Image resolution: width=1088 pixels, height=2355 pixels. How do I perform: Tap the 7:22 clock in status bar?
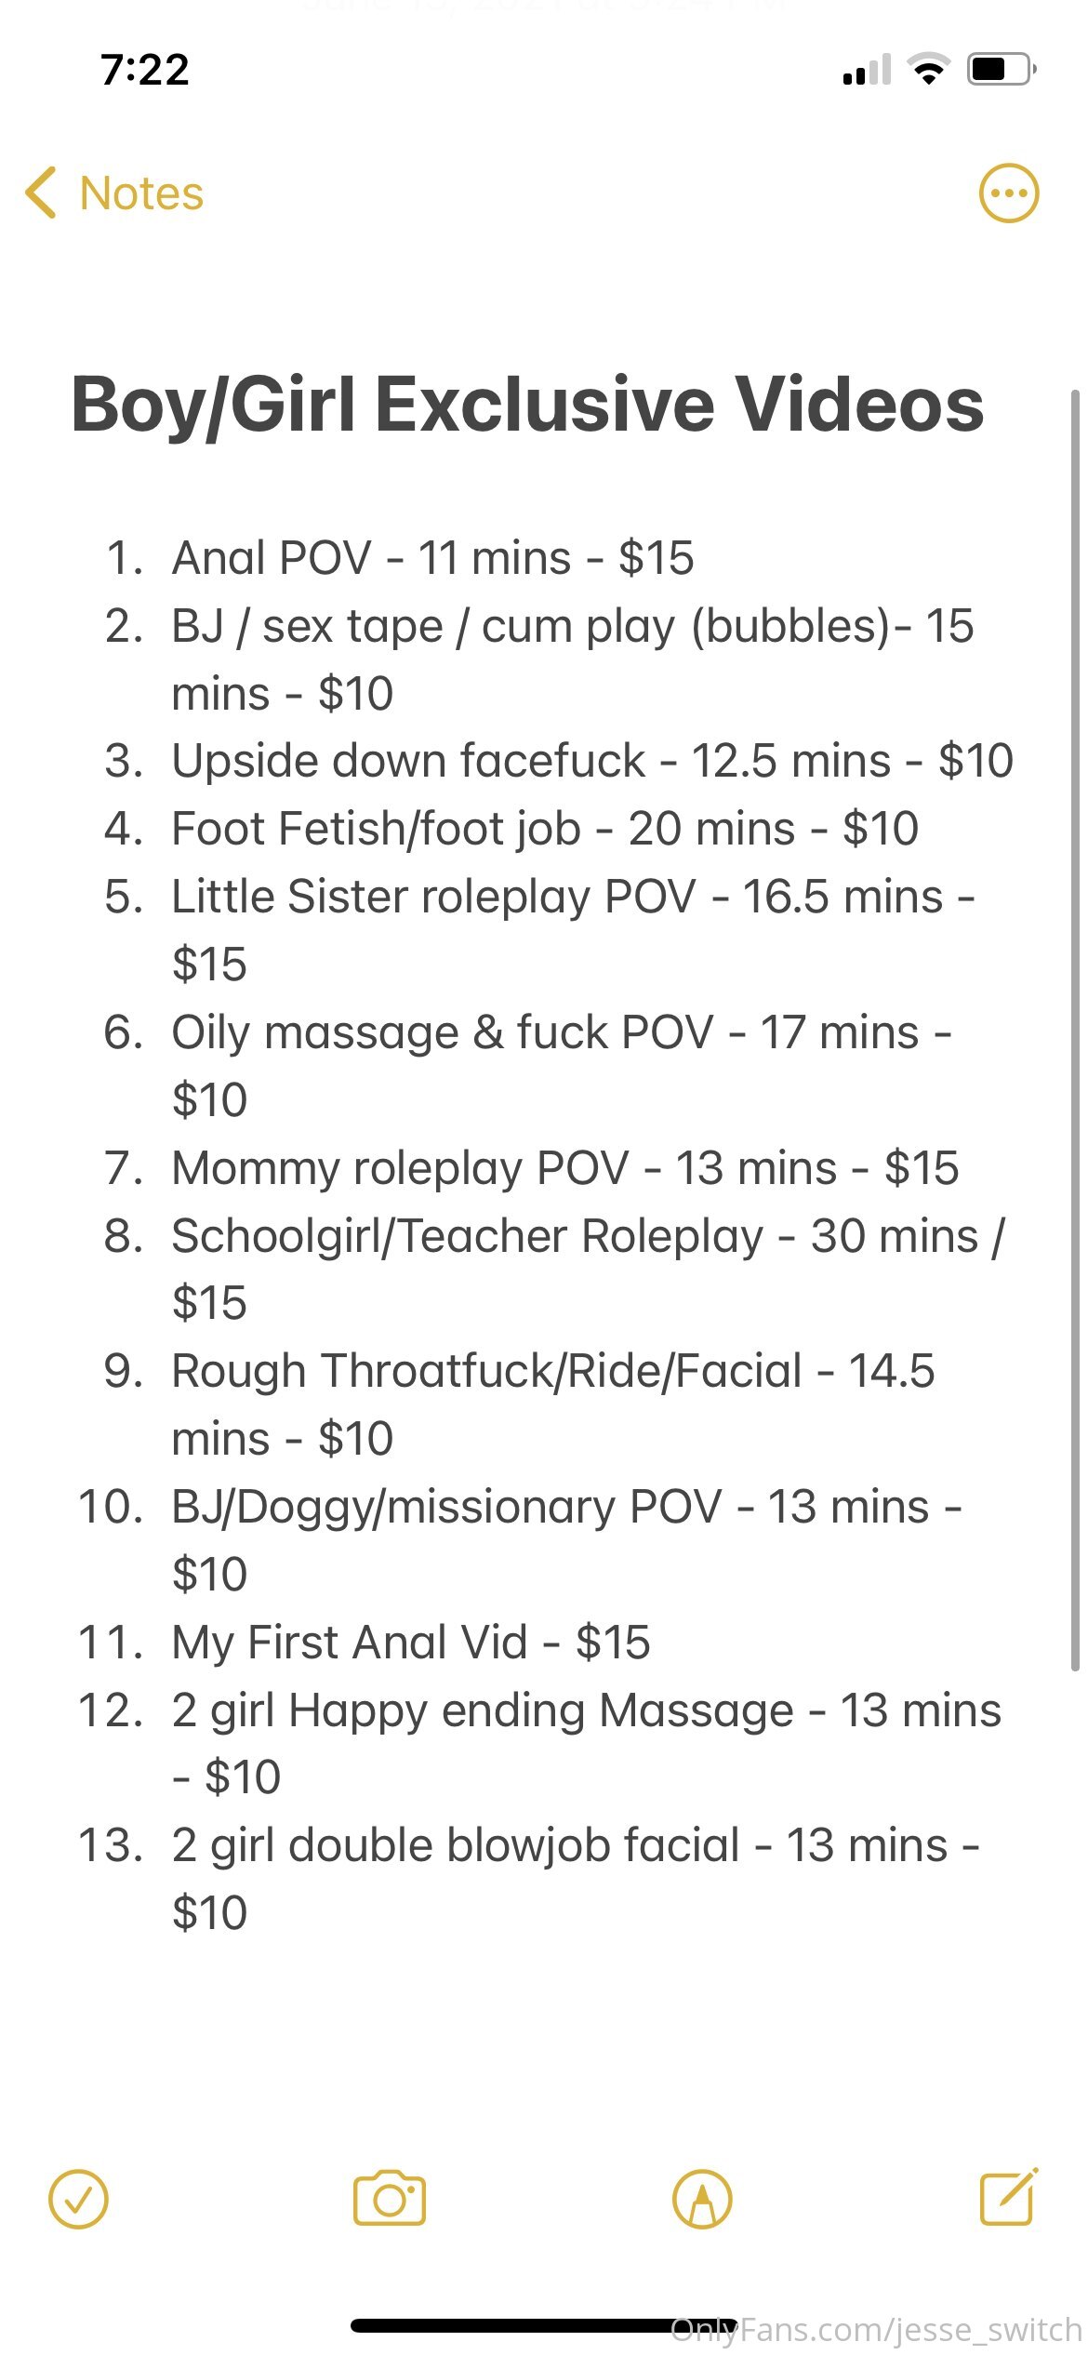coord(145,70)
